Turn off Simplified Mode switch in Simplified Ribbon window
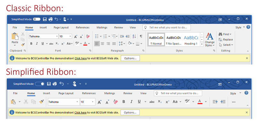The height and width of the screenshot is (124, 259). point(40,84)
